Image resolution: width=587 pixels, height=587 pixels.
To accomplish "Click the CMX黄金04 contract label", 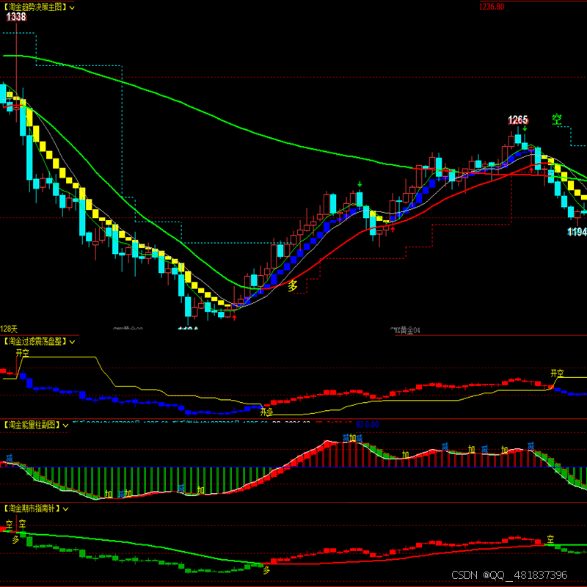I will point(406,330).
